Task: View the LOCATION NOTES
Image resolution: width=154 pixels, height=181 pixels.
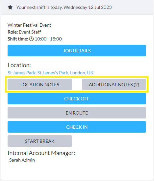Action: point(40,84)
